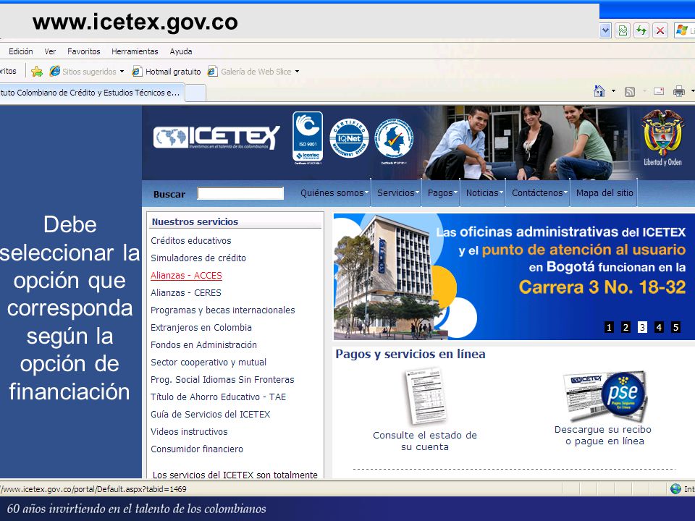Expand the Home icon dropdown arrow
695x521 pixels.
tap(613, 91)
